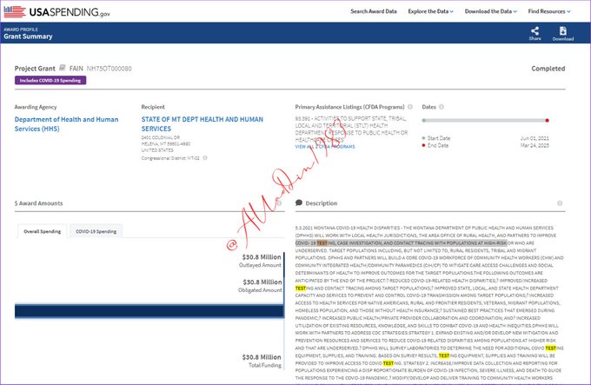
Task: Click the Download icon
Action: 562,31
